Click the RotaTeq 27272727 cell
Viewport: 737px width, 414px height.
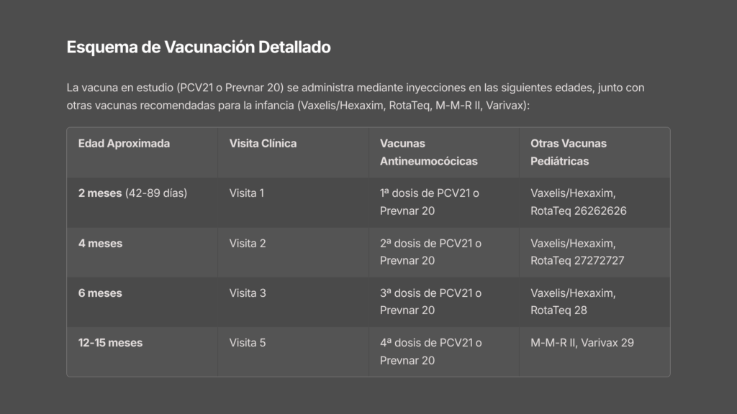pos(577,260)
